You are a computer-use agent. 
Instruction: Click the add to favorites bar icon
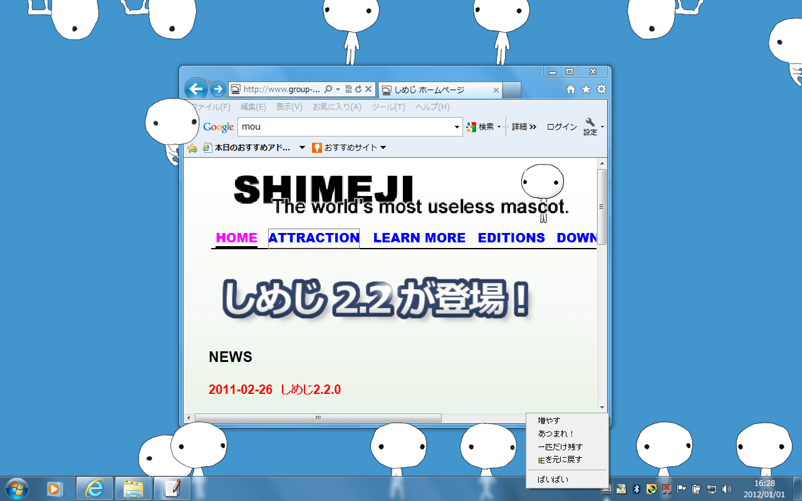click(192, 148)
